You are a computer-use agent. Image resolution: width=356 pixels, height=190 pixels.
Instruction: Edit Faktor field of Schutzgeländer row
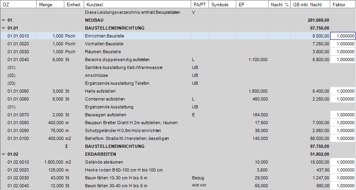coord(343,130)
